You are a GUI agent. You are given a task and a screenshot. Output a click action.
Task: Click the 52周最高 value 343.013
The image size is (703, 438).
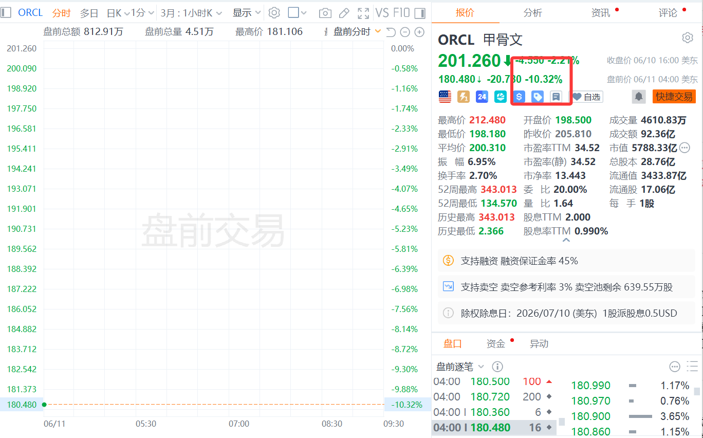click(x=498, y=189)
